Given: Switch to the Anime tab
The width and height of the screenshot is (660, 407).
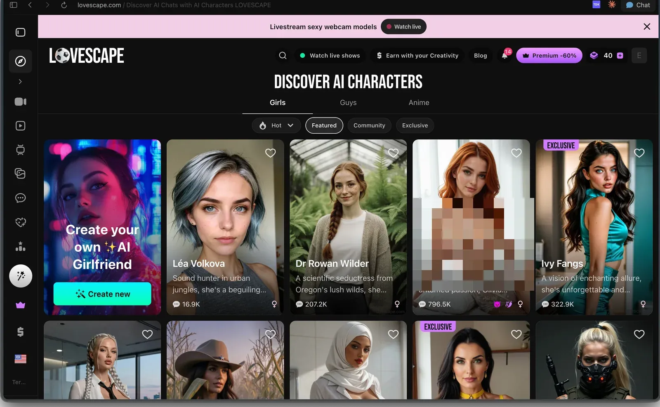Looking at the screenshot, I should coord(419,103).
